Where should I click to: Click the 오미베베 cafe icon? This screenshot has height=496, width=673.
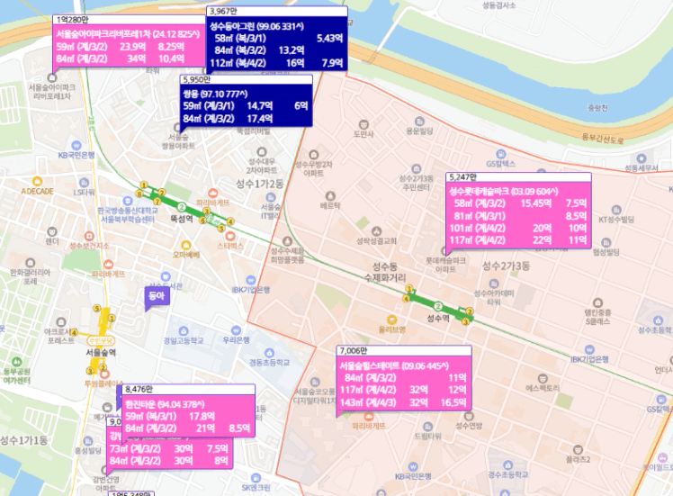tap(185, 245)
